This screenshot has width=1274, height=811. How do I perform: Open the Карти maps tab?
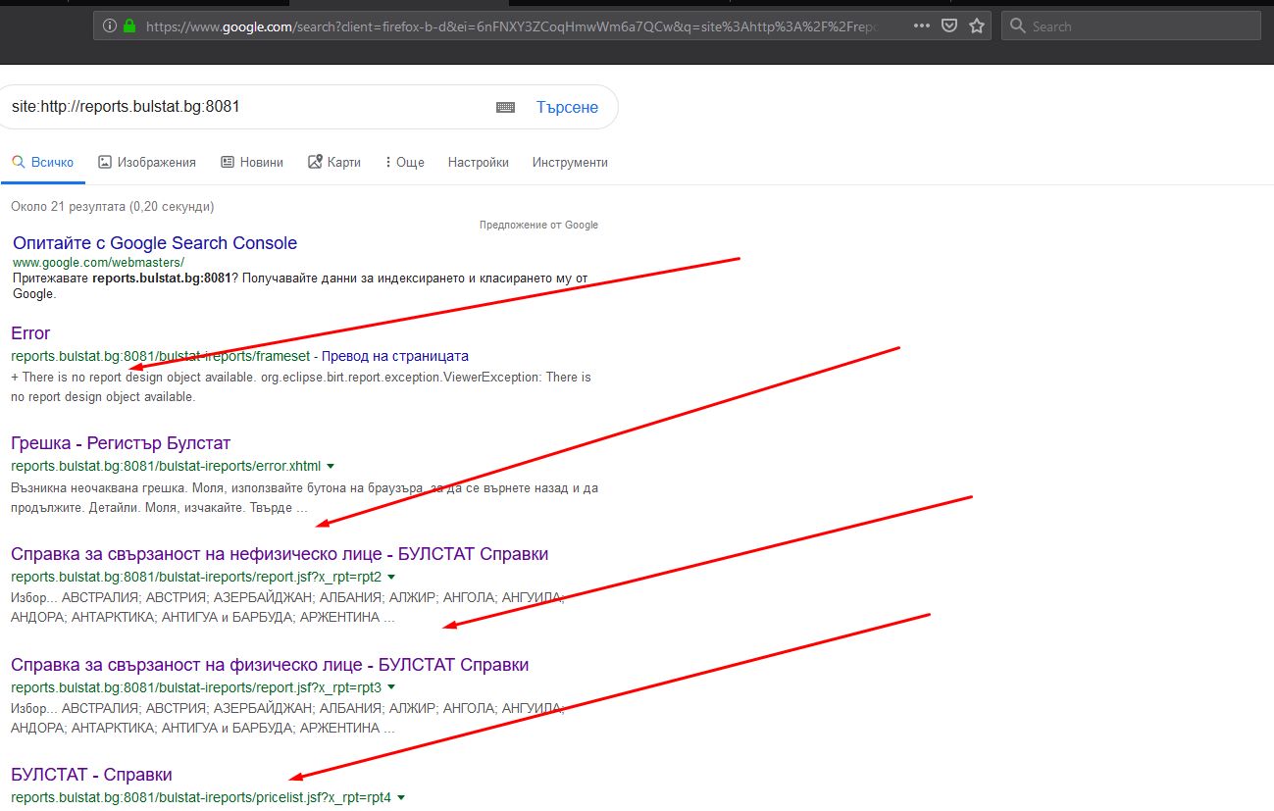click(x=334, y=163)
